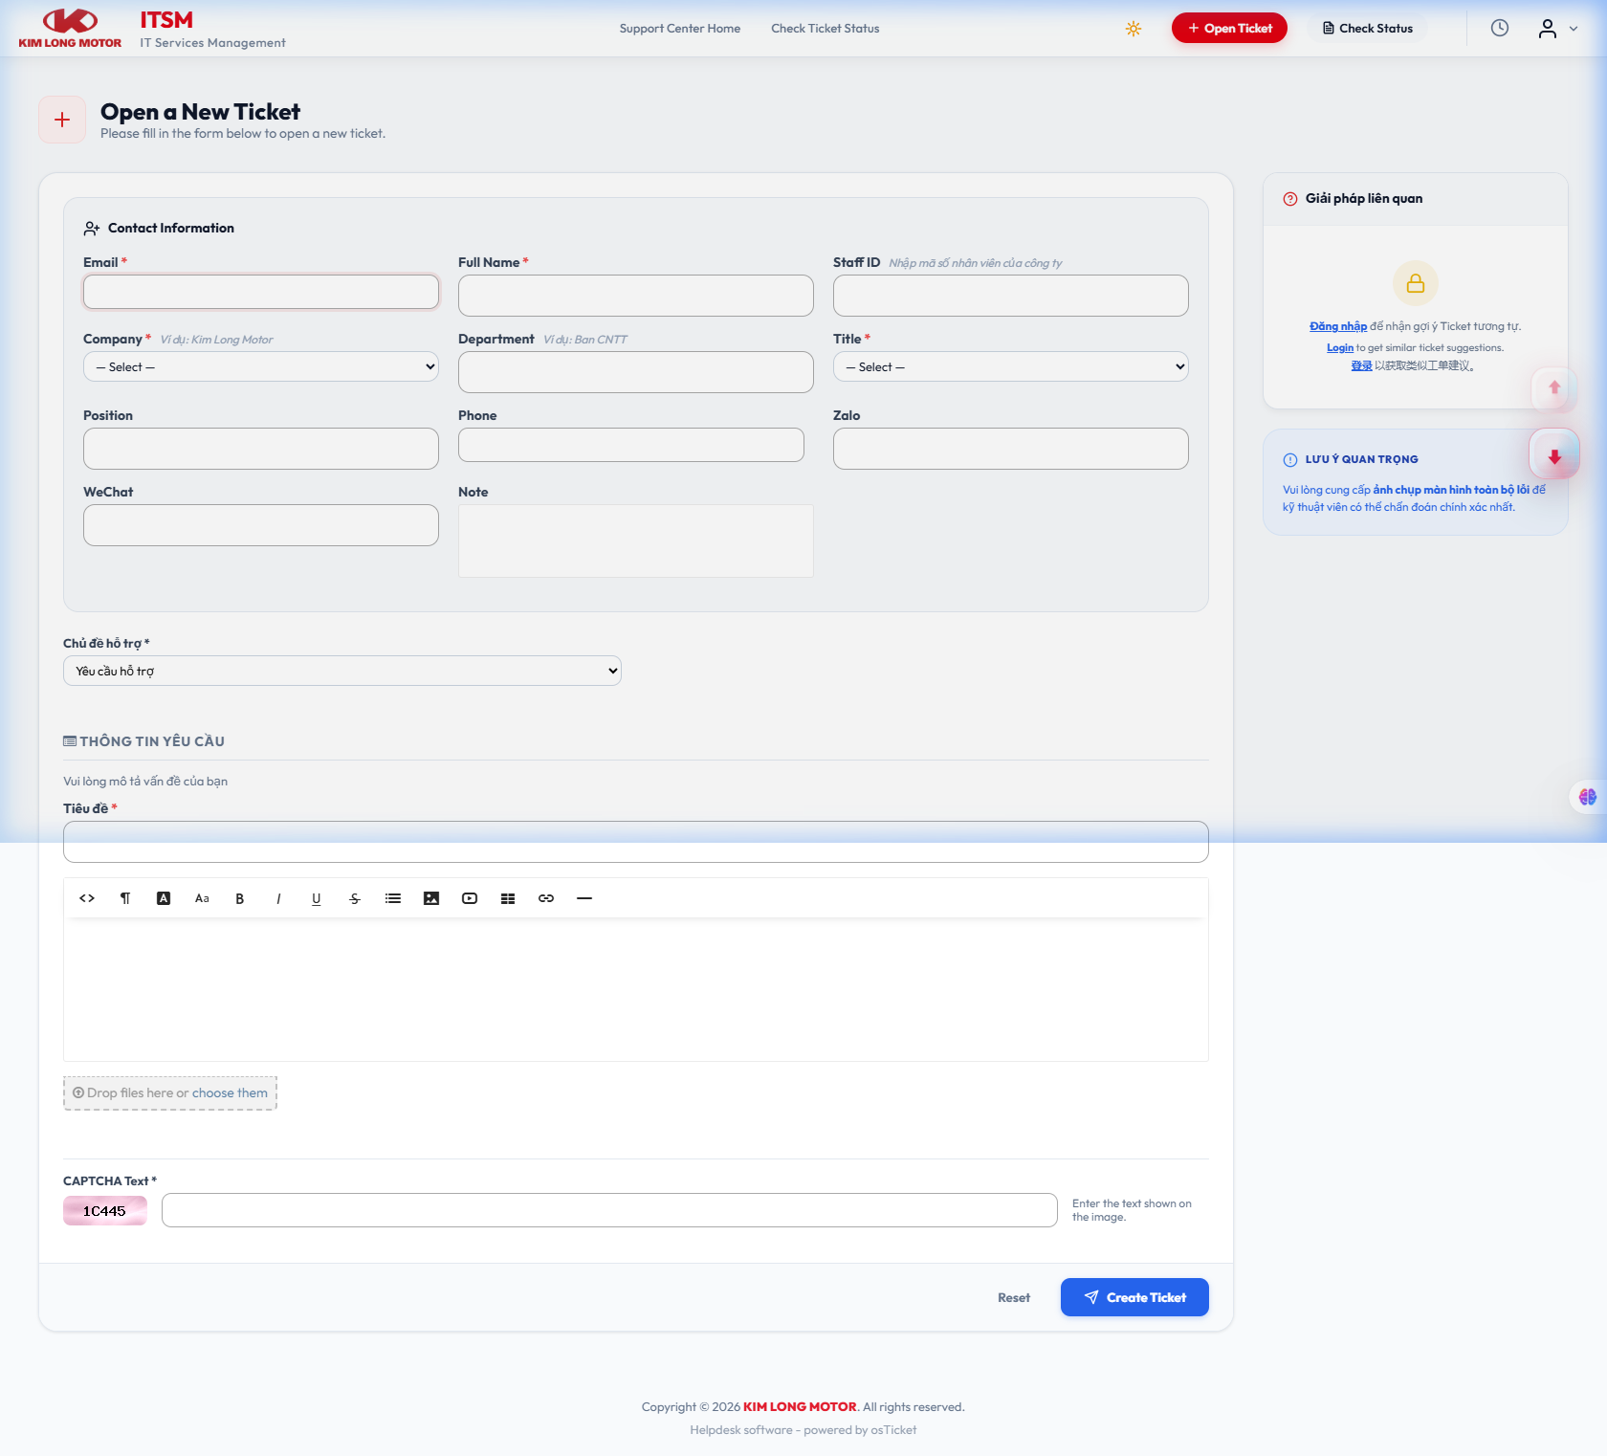Expand the Title select dropdown
This screenshot has width=1607, height=1456.
(x=1011, y=366)
